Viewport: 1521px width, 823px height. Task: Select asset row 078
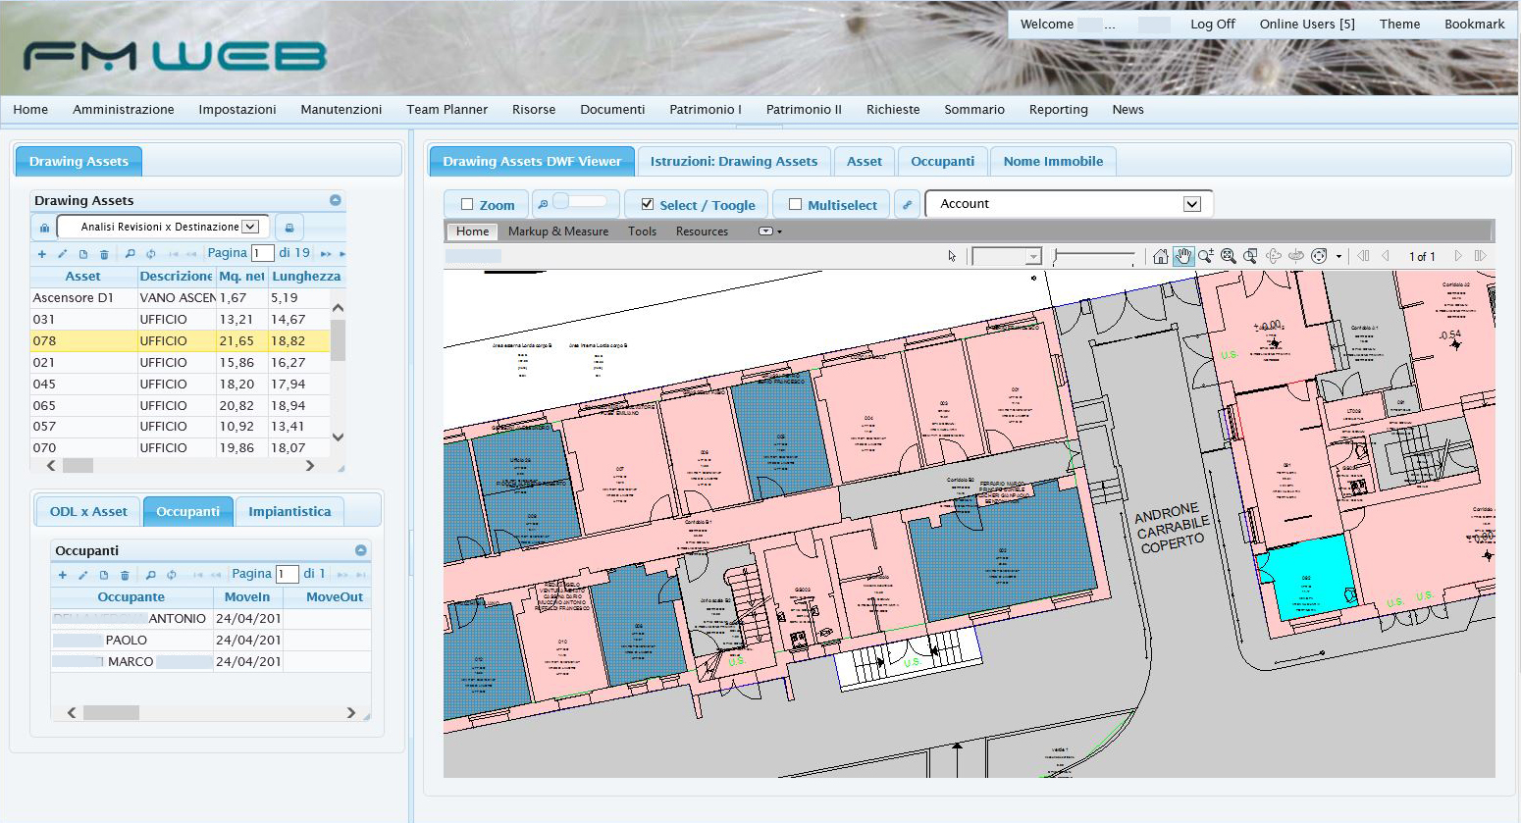click(181, 341)
